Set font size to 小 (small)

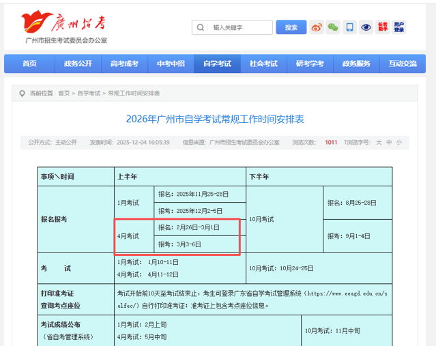pyautogui.click(x=398, y=143)
